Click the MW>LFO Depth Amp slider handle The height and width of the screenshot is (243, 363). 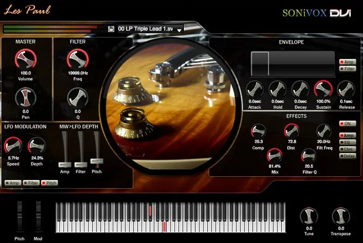[x=65, y=165]
